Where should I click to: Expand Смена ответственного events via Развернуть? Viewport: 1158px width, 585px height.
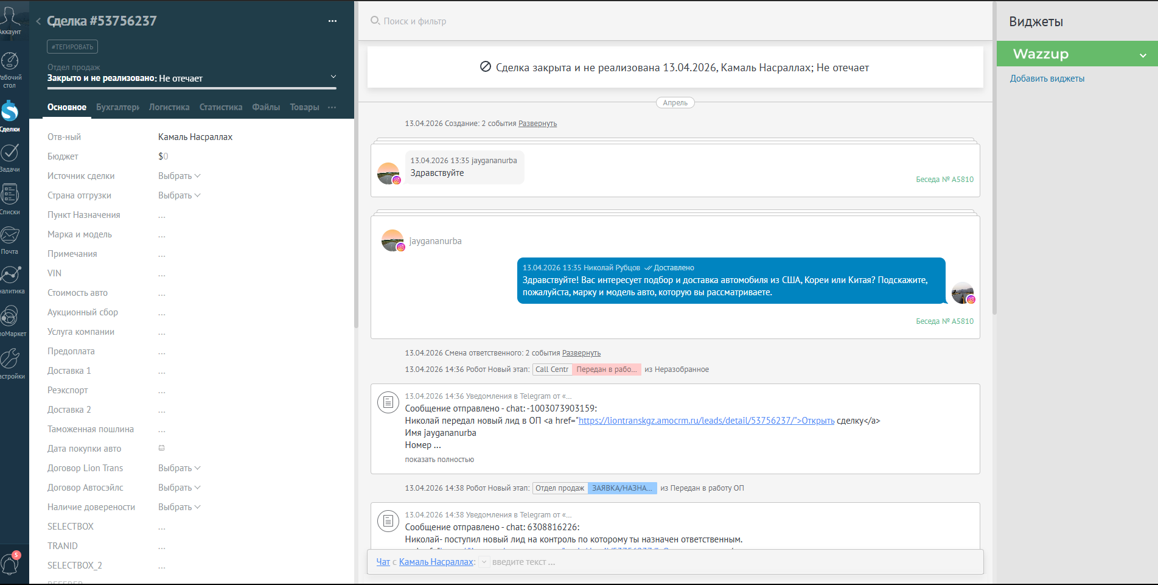click(x=581, y=353)
